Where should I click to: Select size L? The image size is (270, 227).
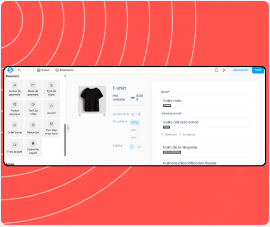[132, 147]
